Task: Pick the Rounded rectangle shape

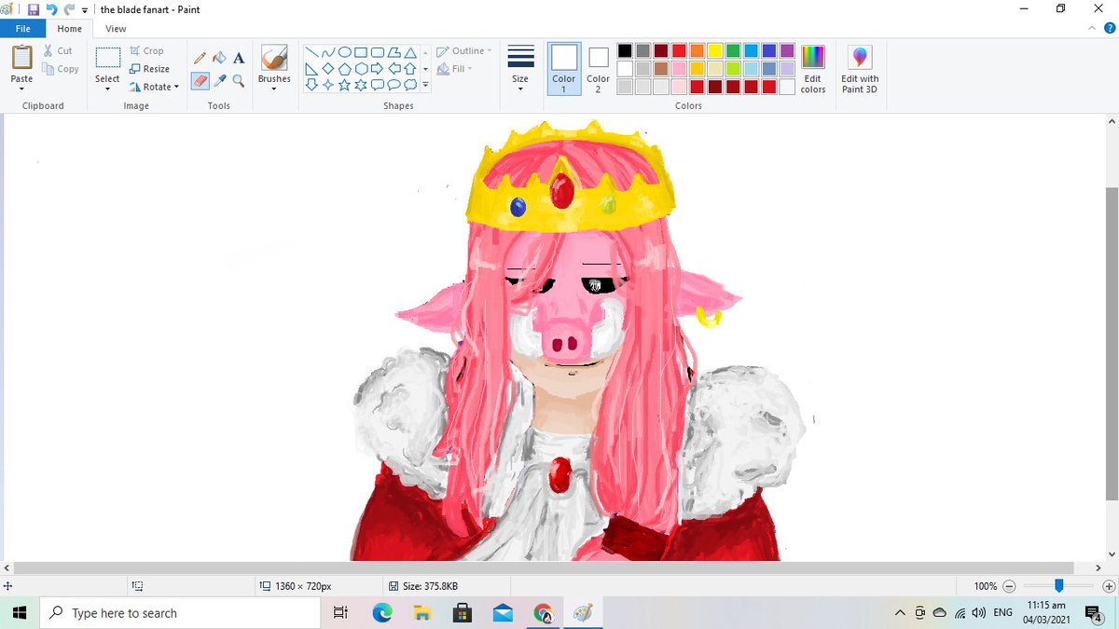Action: tap(377, 52)
